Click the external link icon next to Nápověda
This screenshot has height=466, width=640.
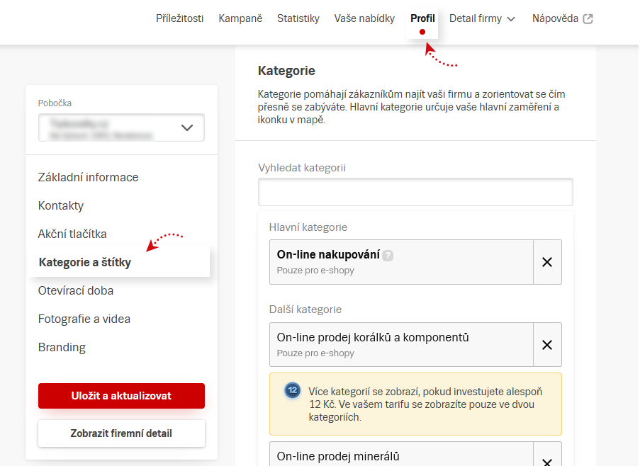(588, 19)
